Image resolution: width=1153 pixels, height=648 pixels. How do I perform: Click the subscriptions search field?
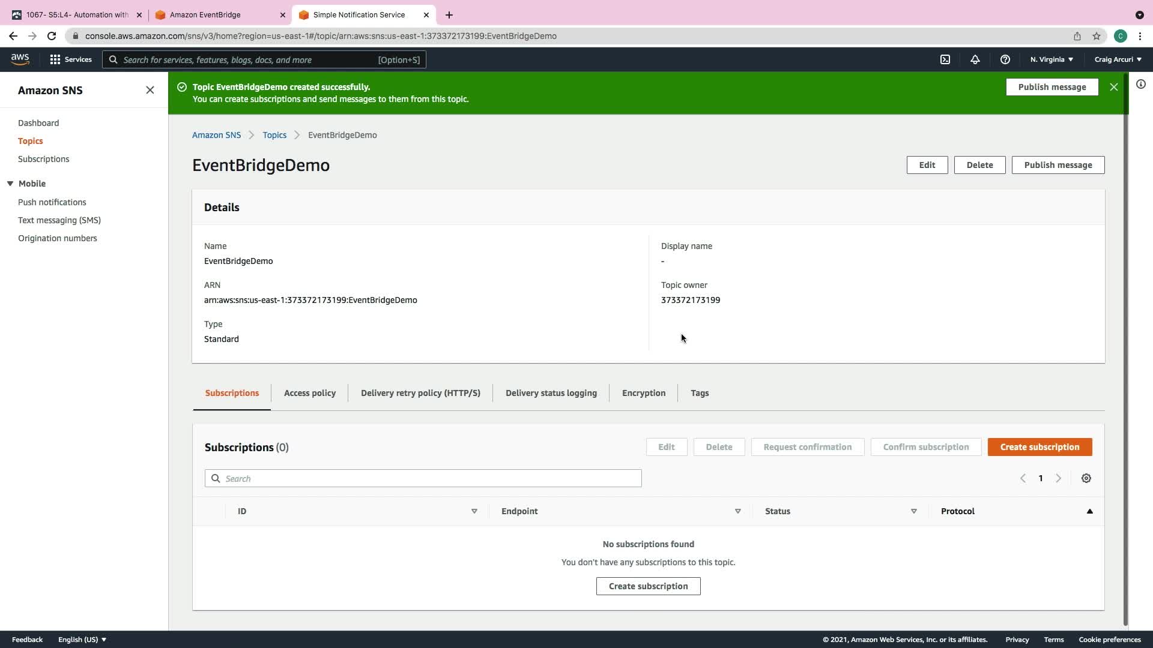pos(423,478)
